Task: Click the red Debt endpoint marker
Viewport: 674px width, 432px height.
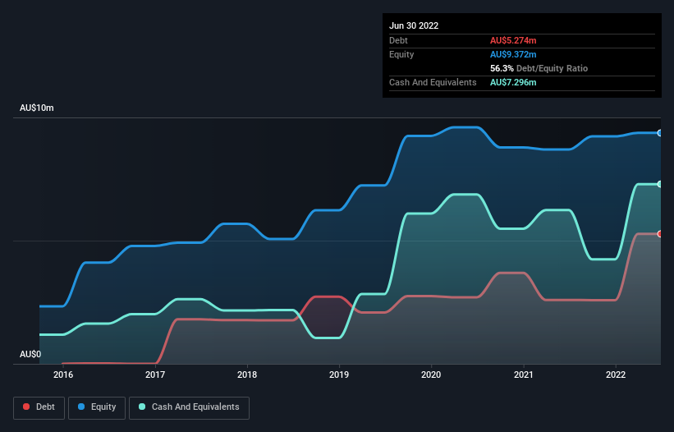Action: (660, 234)
